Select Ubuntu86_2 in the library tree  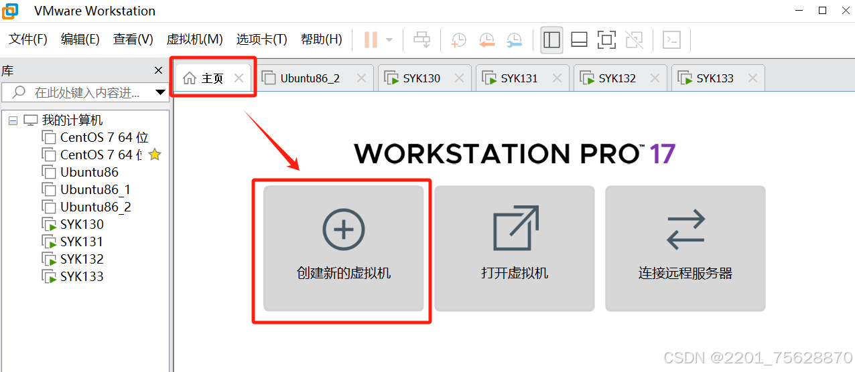click(95, 207)
